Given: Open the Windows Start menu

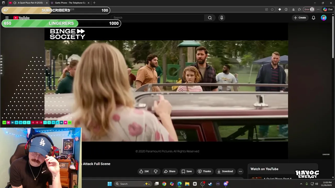Looking at the screenshot, I should coord(110,184).
